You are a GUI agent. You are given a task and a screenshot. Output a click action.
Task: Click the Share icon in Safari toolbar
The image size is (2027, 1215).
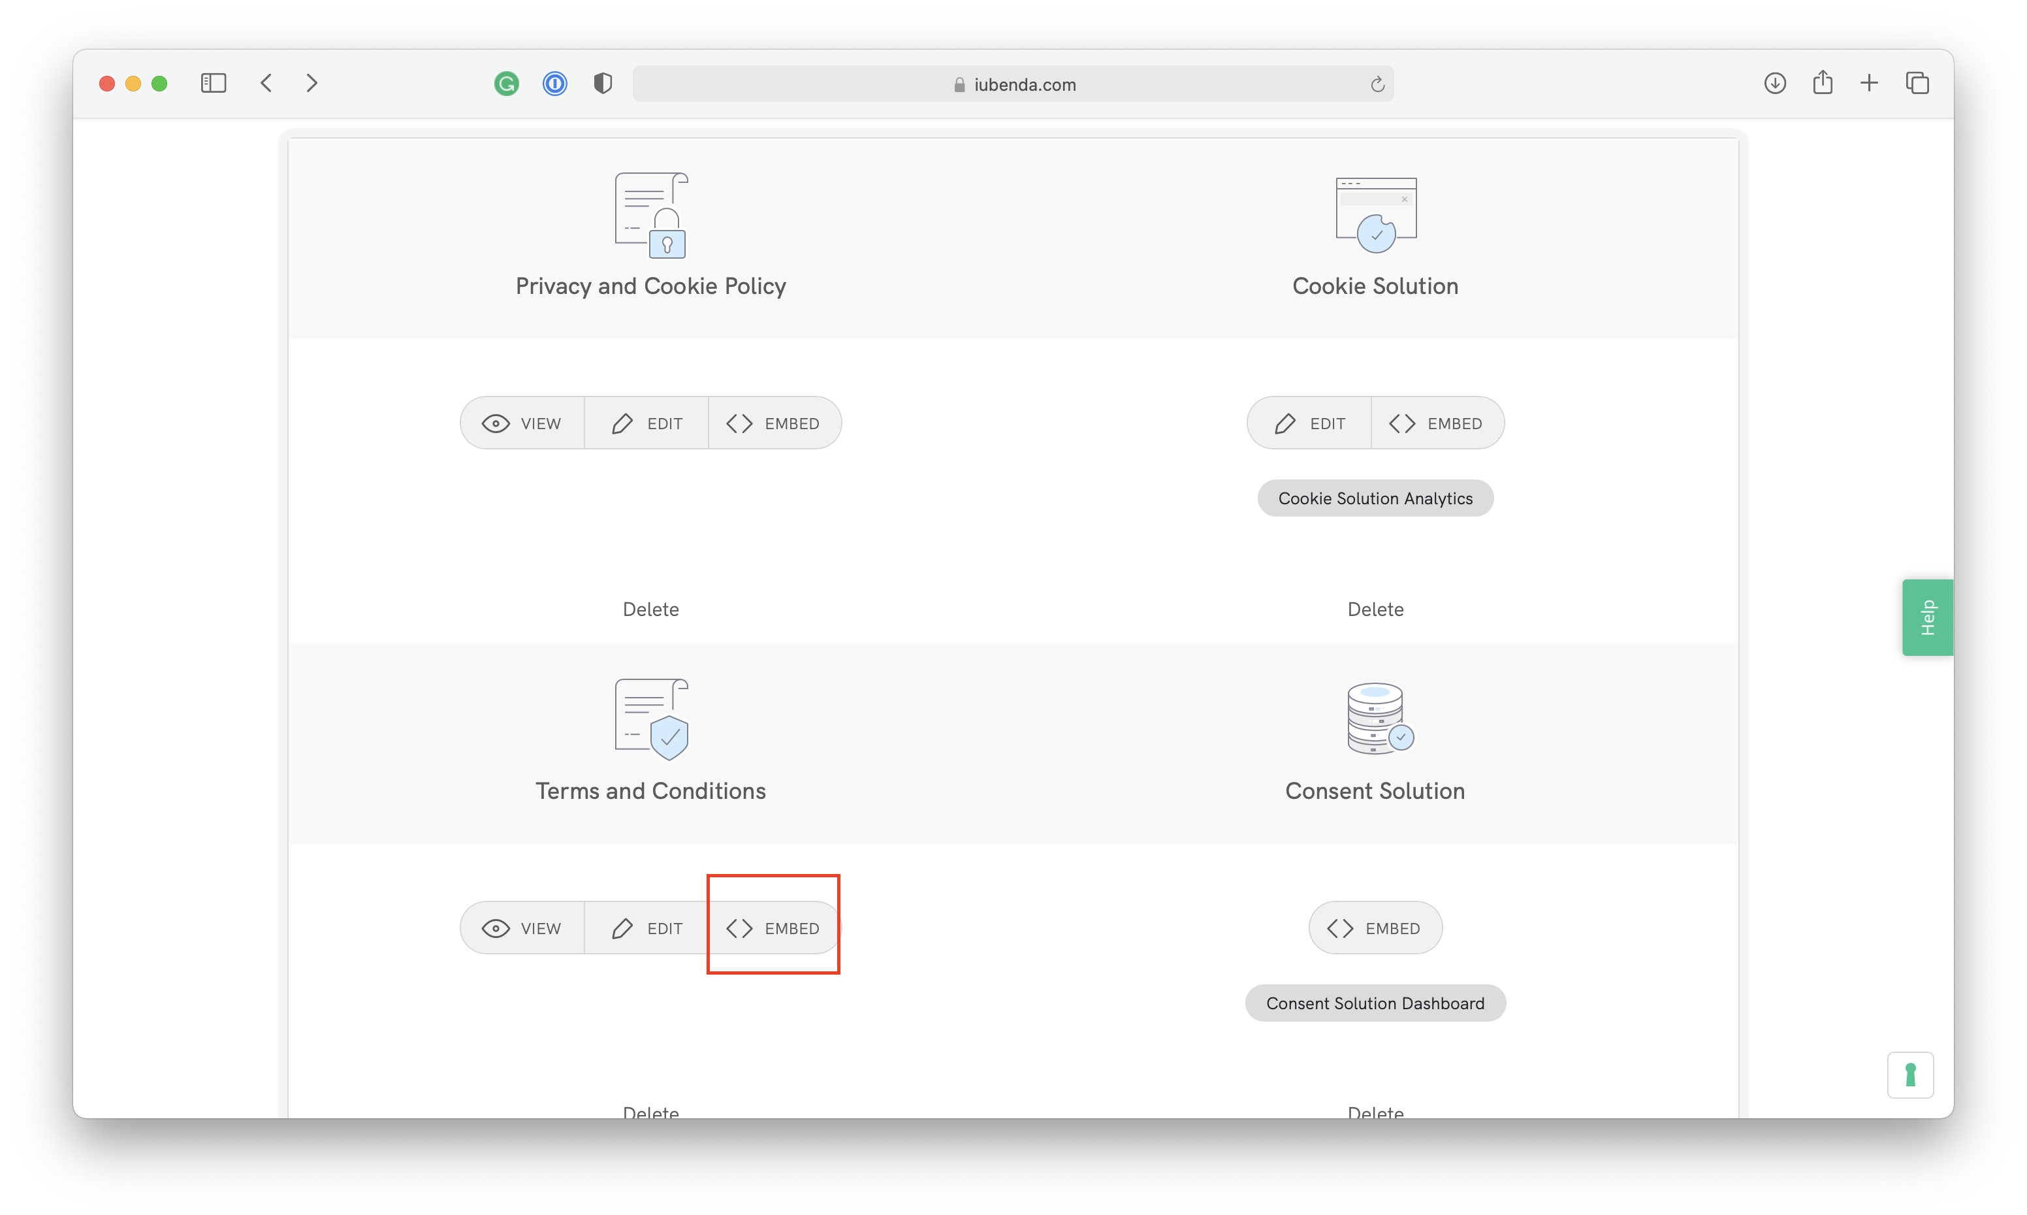tap(1821, 84)
